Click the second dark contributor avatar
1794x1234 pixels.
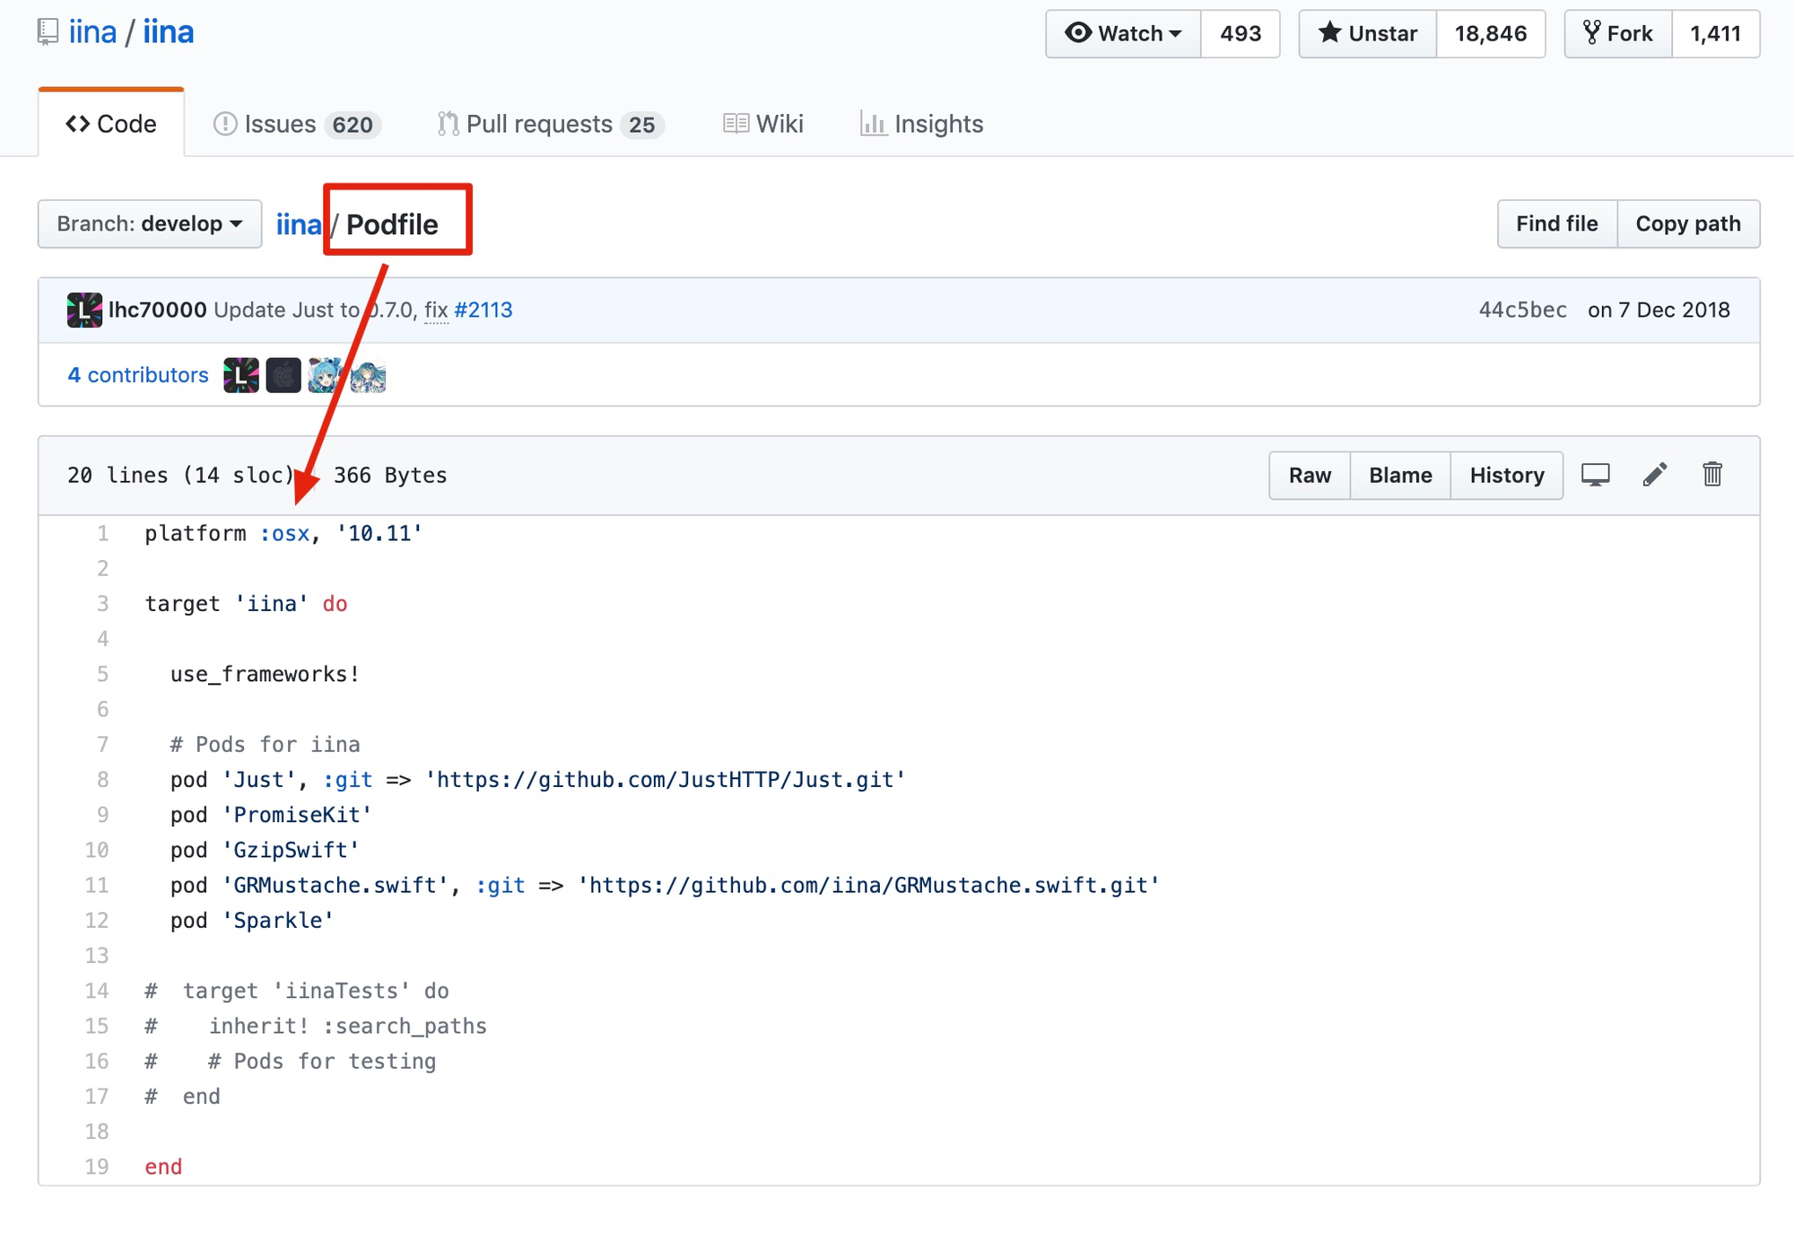283,375
